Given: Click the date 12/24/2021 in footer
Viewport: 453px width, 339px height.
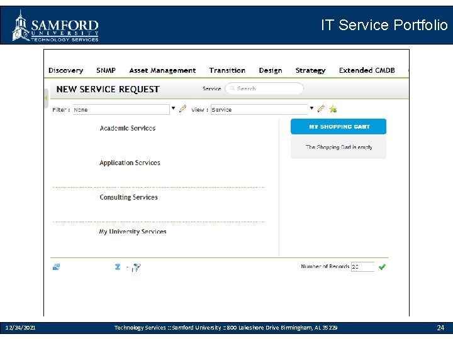Looking at the screenshot, I should tap(20, 328).
